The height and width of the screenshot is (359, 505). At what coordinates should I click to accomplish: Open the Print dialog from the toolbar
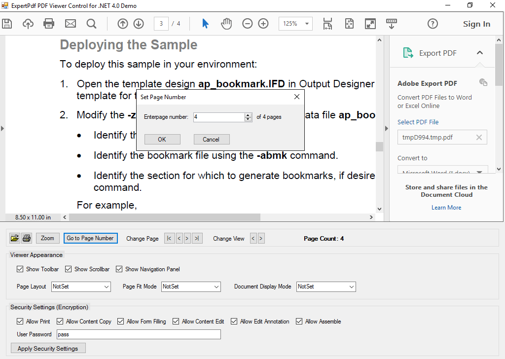point(49,23)
